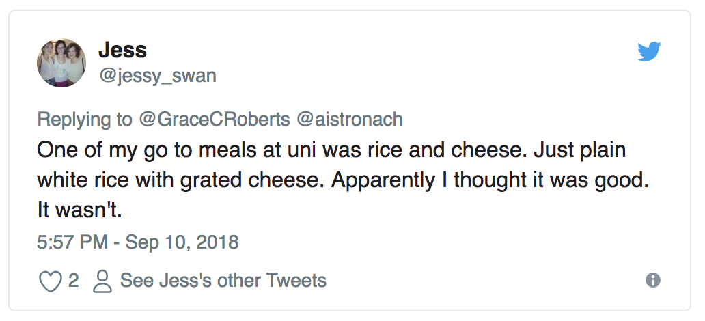Click the tweet's first line about uni meals
Image resolution: width=705 pixels, height=321 pixels.
[x=331, y=150]
